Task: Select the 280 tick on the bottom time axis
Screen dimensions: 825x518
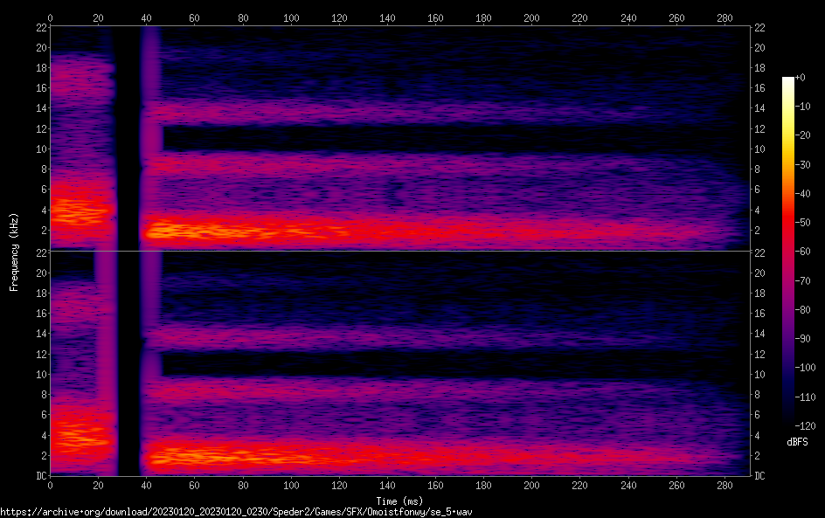Action: click(723, 485)
